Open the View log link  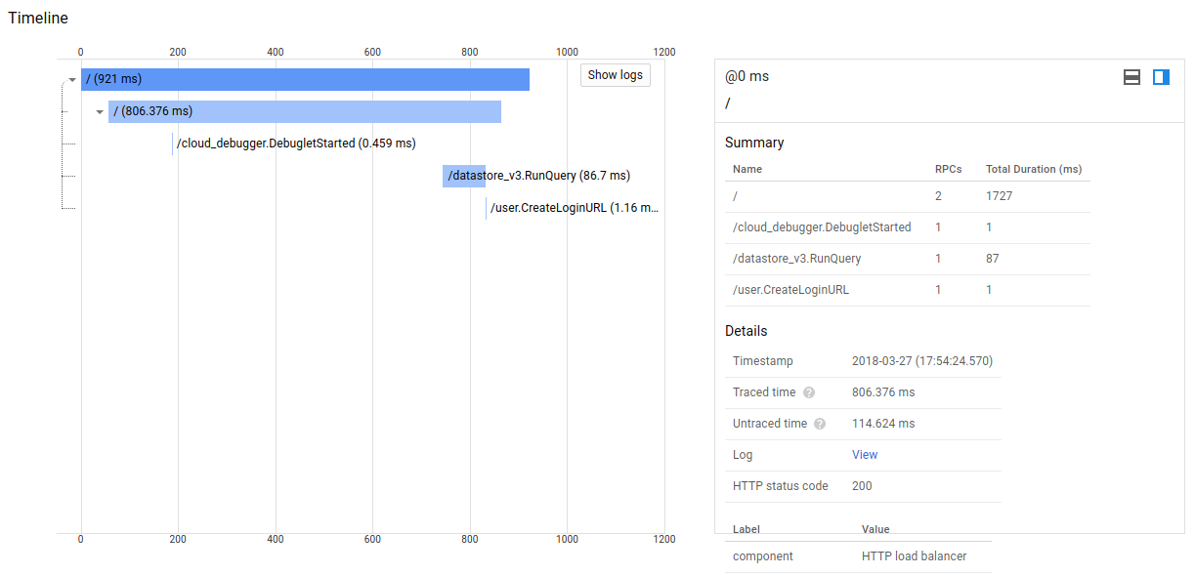pyautogui.click(x=865, y=455)
